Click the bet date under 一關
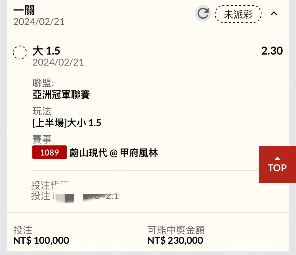 click(x=39, y=22)
